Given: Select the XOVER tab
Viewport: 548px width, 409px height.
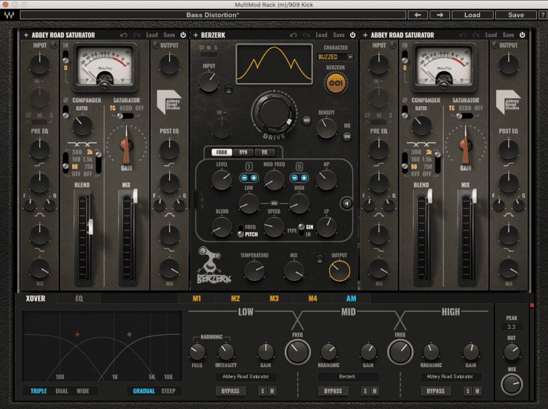Looking at the screenshot, I should [35, 299].
